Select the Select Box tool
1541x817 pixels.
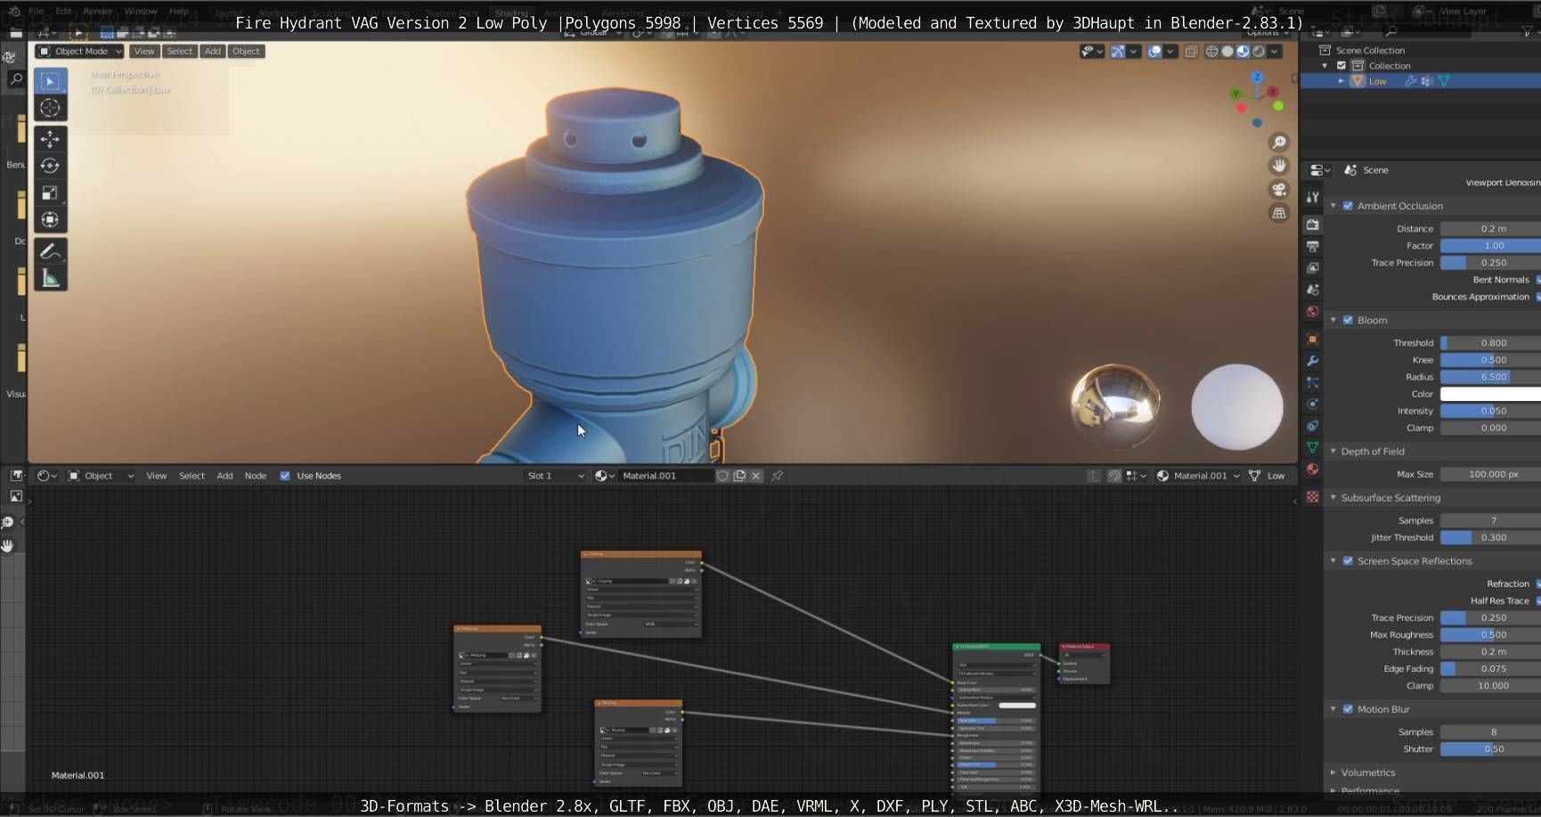tap(50, 81)
